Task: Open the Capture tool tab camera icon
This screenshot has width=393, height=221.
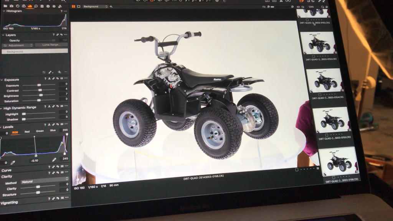Action: pyautogui.click(x=12, y=6)
